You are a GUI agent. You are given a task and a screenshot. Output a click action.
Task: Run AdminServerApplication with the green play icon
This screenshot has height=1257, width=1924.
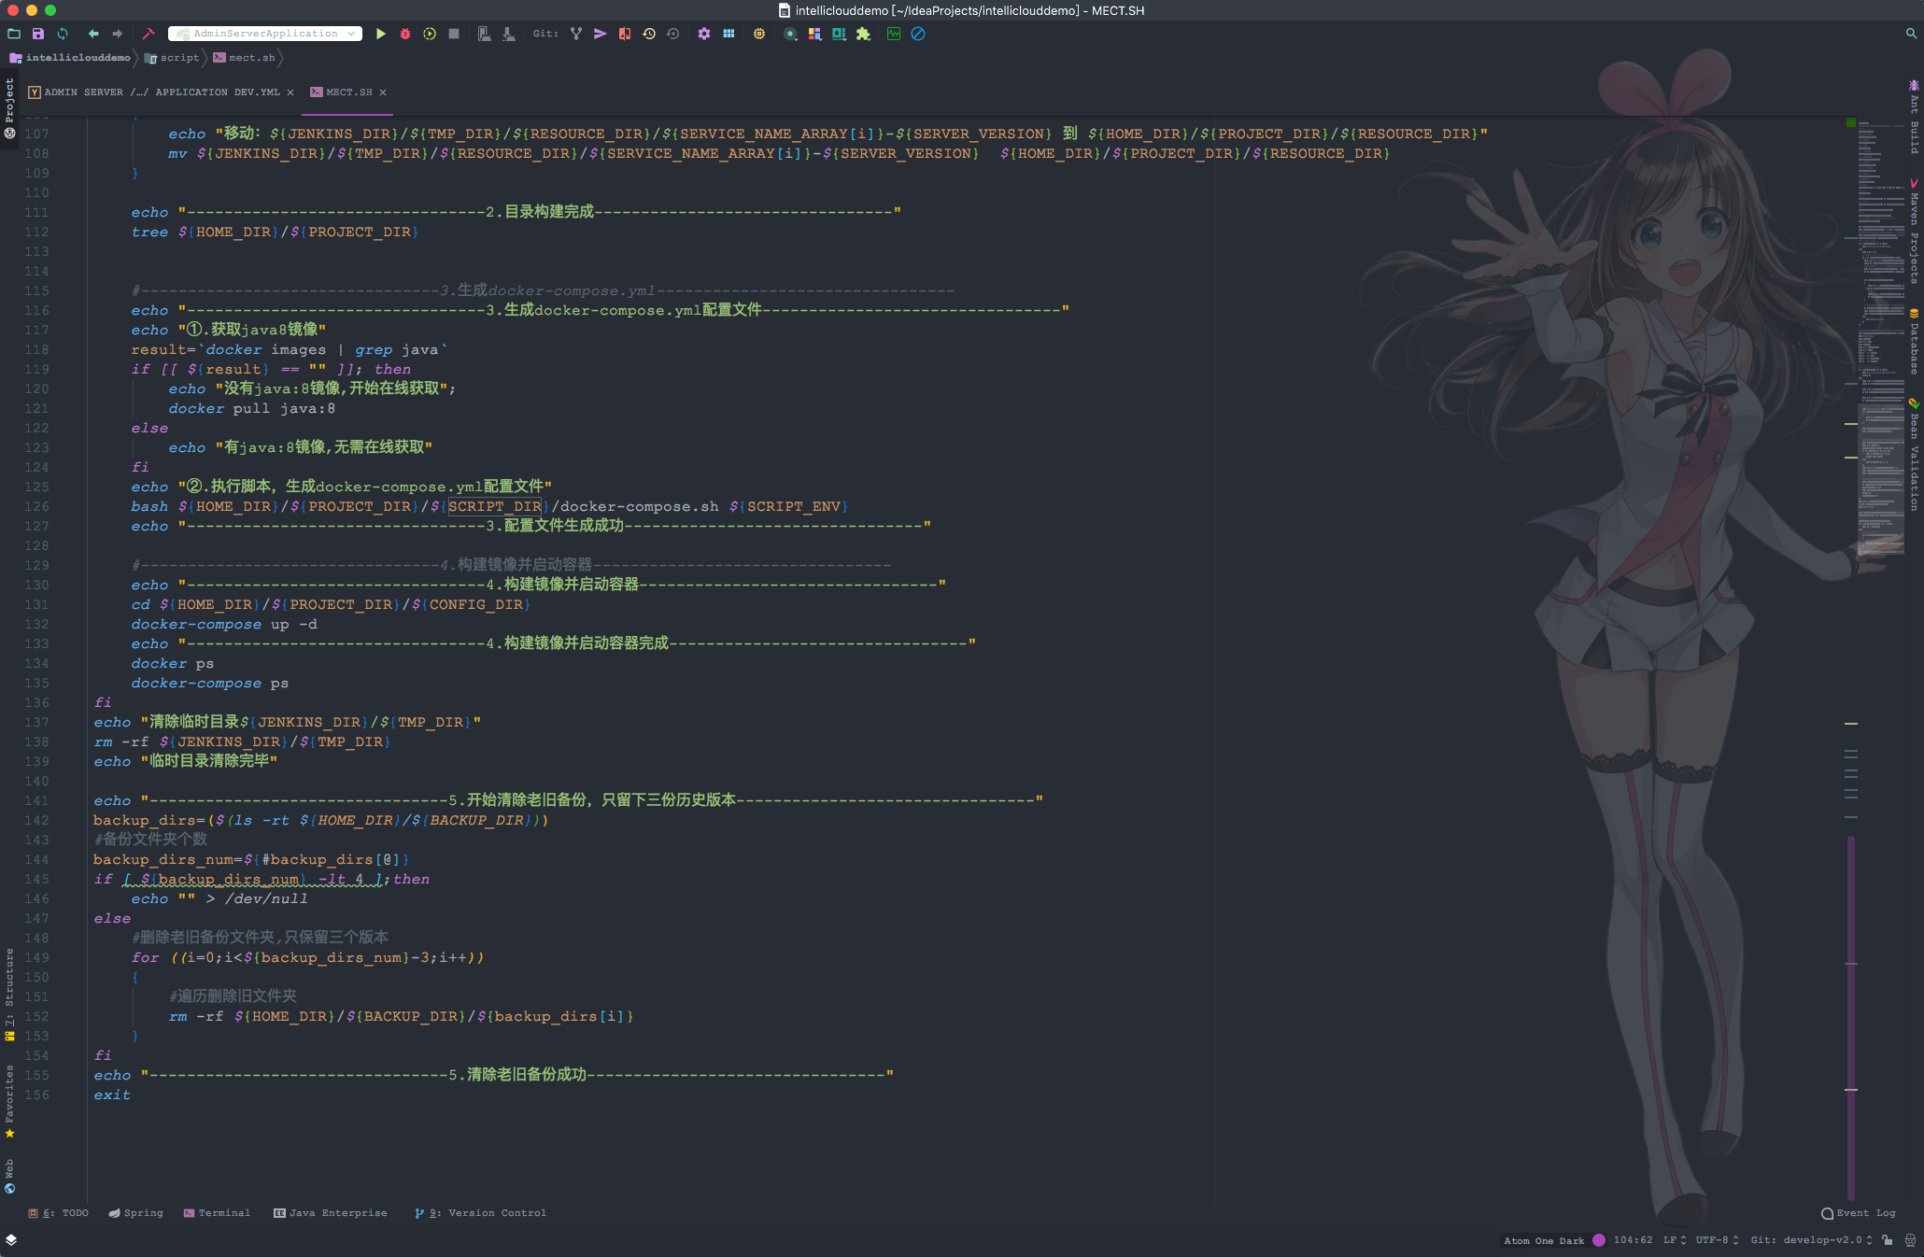381,34
